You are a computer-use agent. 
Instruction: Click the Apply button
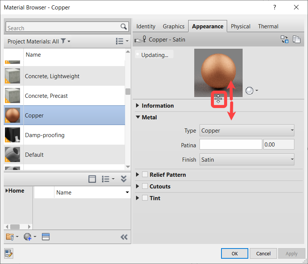pyautogui.click(x=291, y=253)
